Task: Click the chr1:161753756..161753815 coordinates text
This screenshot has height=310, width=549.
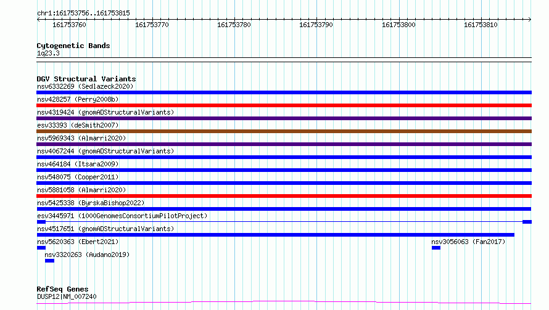Action: coord(83,14)
